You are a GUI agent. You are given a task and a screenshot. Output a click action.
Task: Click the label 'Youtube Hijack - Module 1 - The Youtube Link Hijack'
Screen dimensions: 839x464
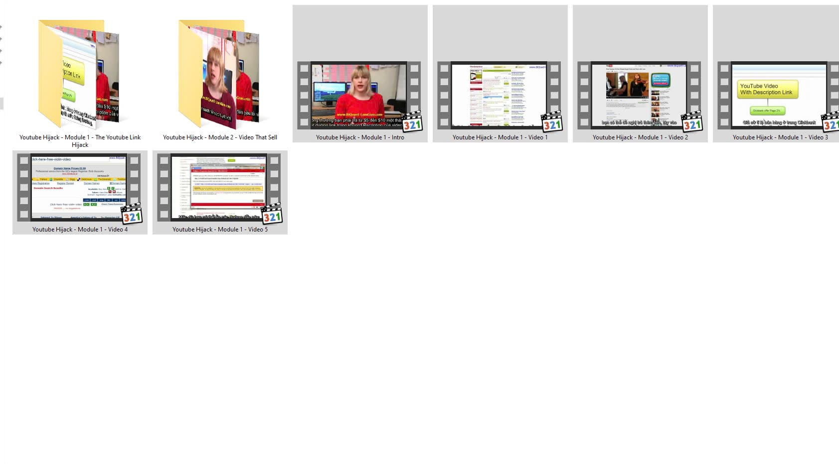point(80,141)
